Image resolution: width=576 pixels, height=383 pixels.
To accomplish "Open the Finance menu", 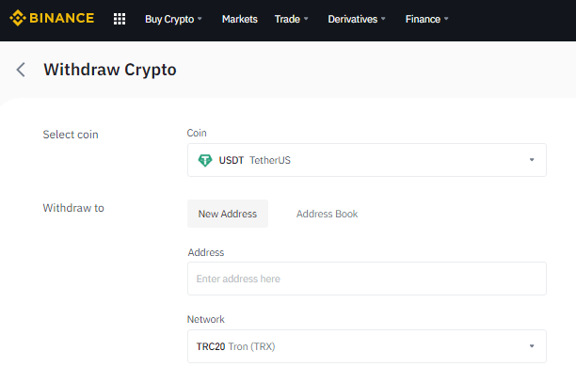I will 427,19.
